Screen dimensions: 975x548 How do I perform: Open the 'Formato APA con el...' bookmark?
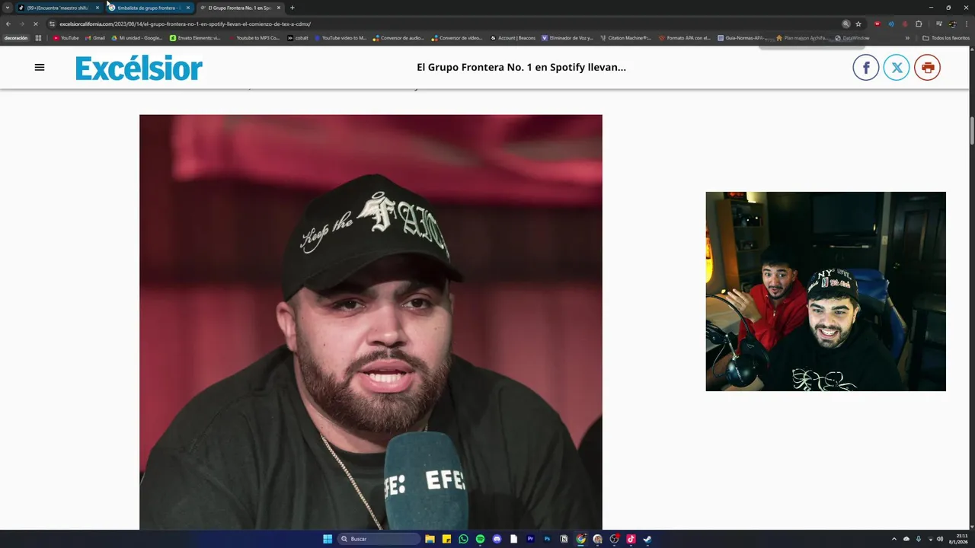[x=685, y=38]
